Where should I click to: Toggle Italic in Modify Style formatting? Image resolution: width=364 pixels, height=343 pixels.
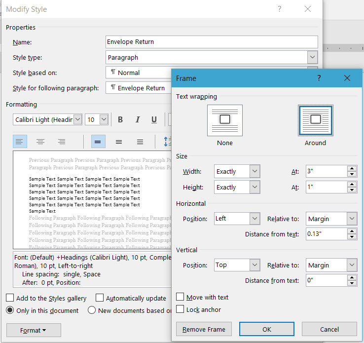(x=138, y=119)
